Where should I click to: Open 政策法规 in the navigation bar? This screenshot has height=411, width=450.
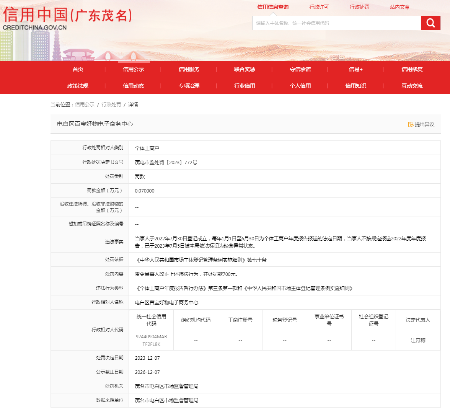click(x=78, y=86)
